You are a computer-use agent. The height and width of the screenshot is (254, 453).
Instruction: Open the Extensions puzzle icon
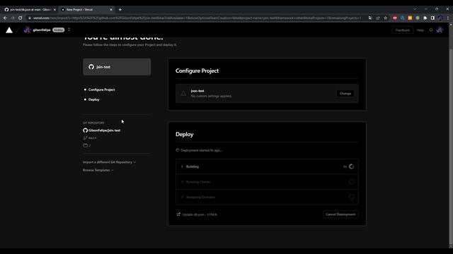tap(425, 18)
